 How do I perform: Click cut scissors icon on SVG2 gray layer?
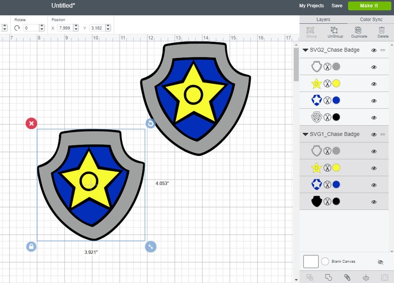tap(327, 67)
